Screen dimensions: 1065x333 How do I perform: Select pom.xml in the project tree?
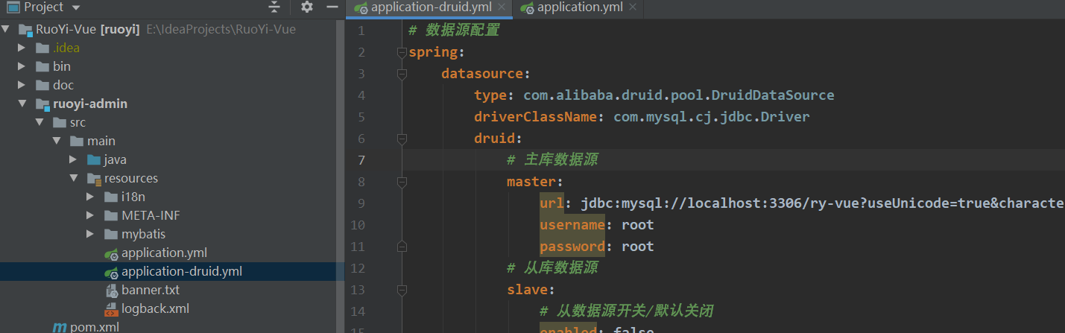tap(95, 327)
